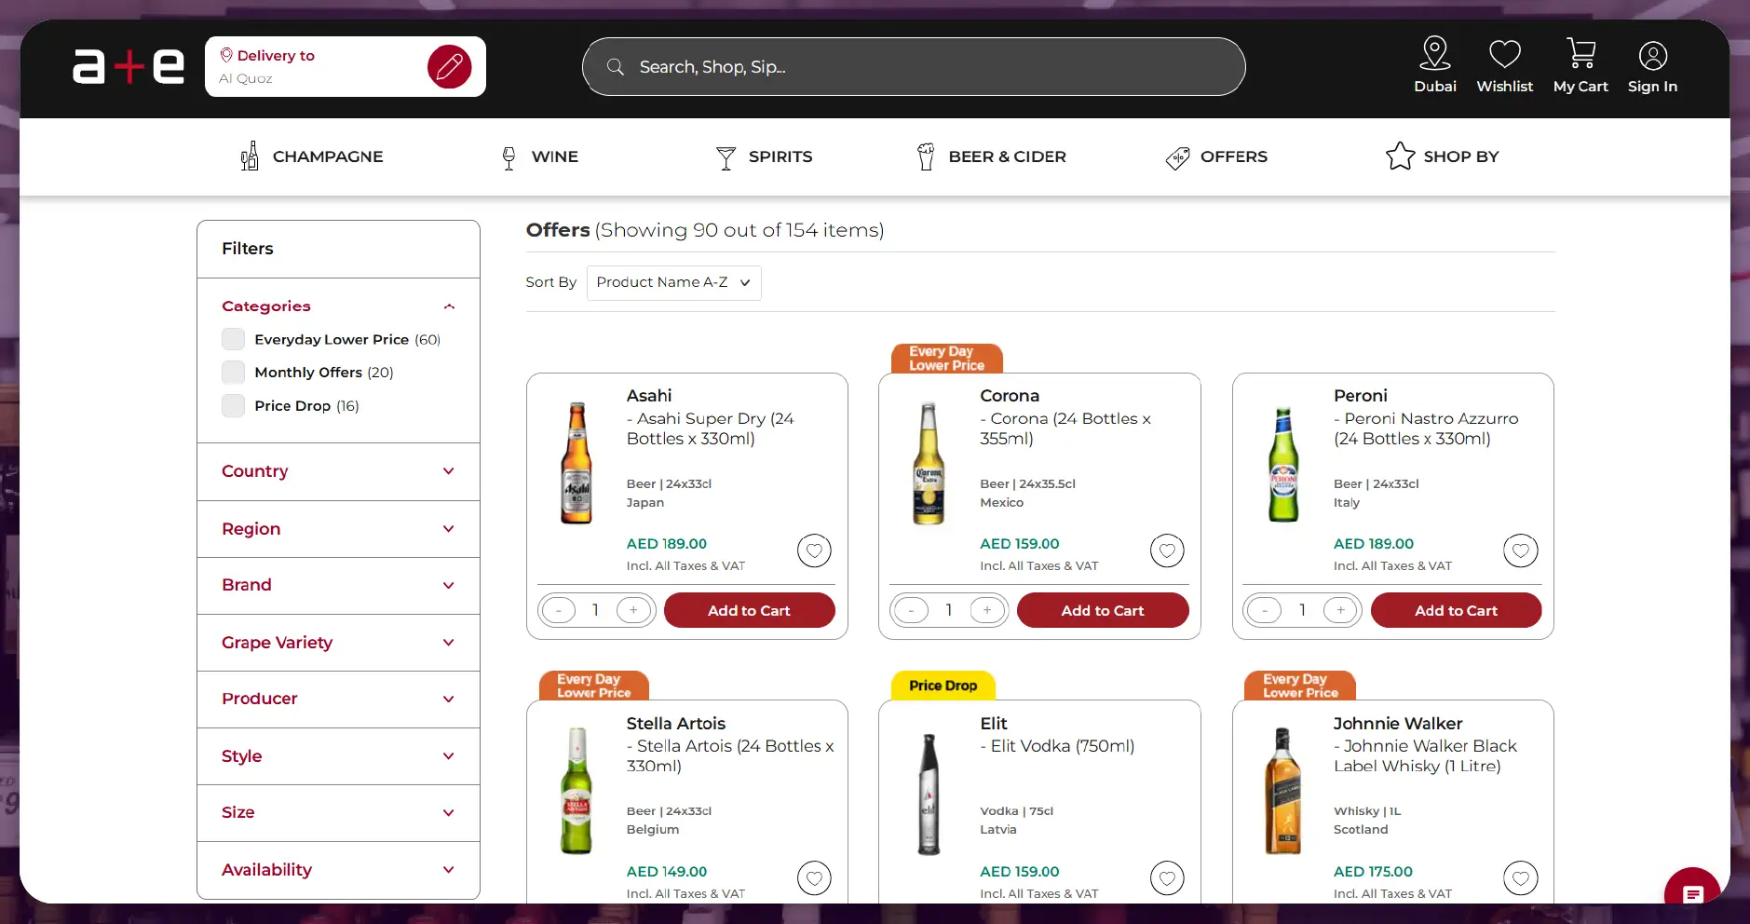Click inside the search bar
Screen dimensions: 1750x924
[x=911, y=66]
